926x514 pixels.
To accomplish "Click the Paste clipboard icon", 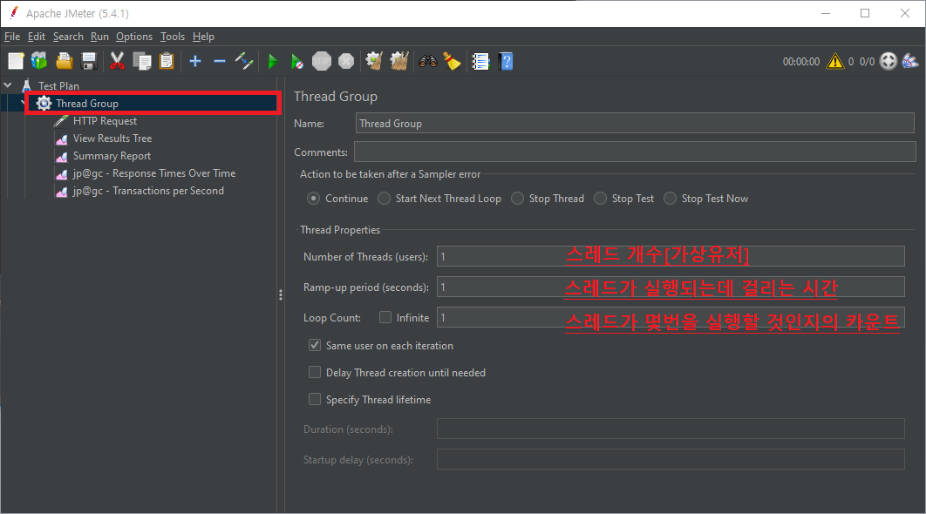I will coord(167,61).
